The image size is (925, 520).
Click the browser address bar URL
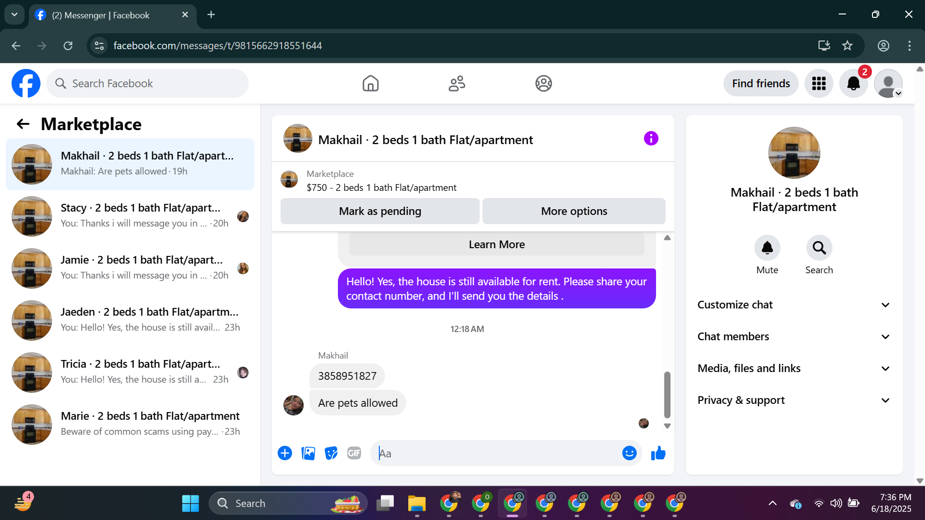(x=218, y=46)
